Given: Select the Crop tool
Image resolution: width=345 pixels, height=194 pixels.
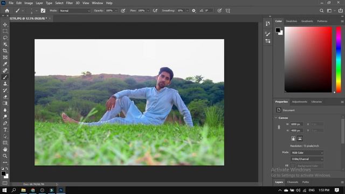Looking at the screenshot, I should click(x=5, y=51).
